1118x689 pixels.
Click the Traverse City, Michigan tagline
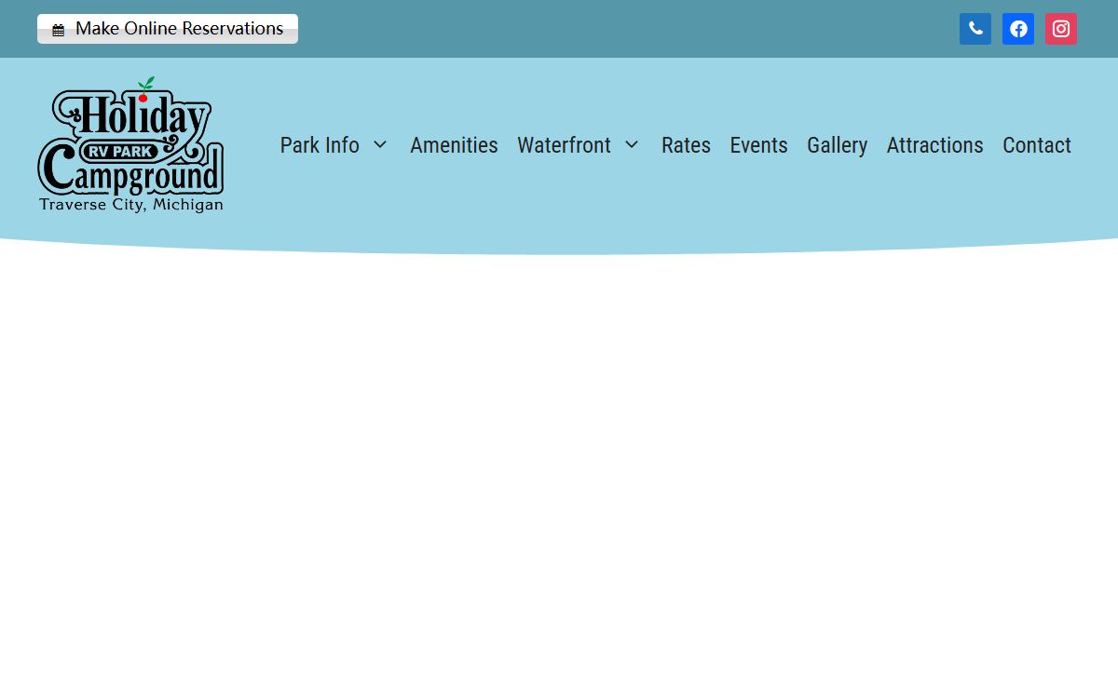pos(130,205)
